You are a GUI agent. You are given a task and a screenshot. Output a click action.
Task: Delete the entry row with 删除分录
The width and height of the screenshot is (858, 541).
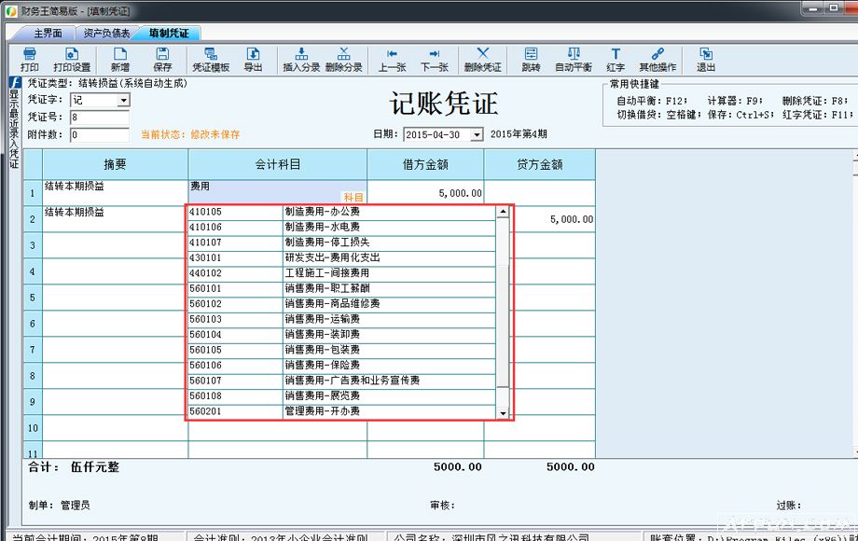point(343,58)
